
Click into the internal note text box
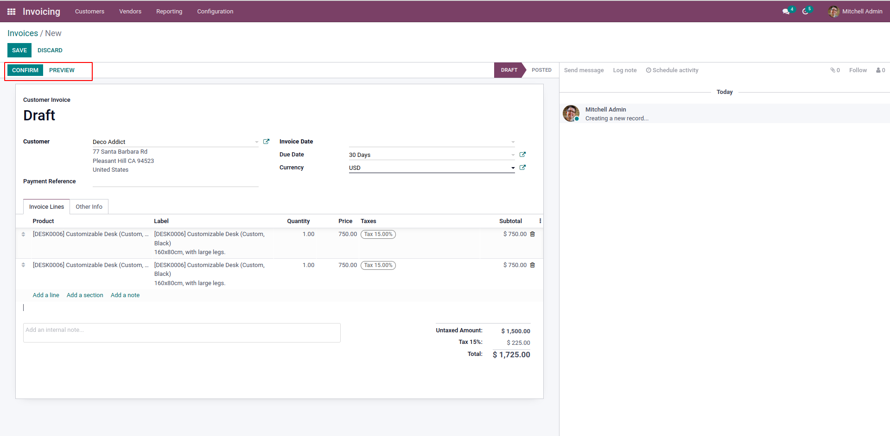182,332
